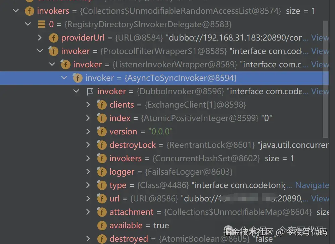335x244 pixels.
Task: Select the Class@4486 value
Action: pyautogui.click(x=163, y=185)
